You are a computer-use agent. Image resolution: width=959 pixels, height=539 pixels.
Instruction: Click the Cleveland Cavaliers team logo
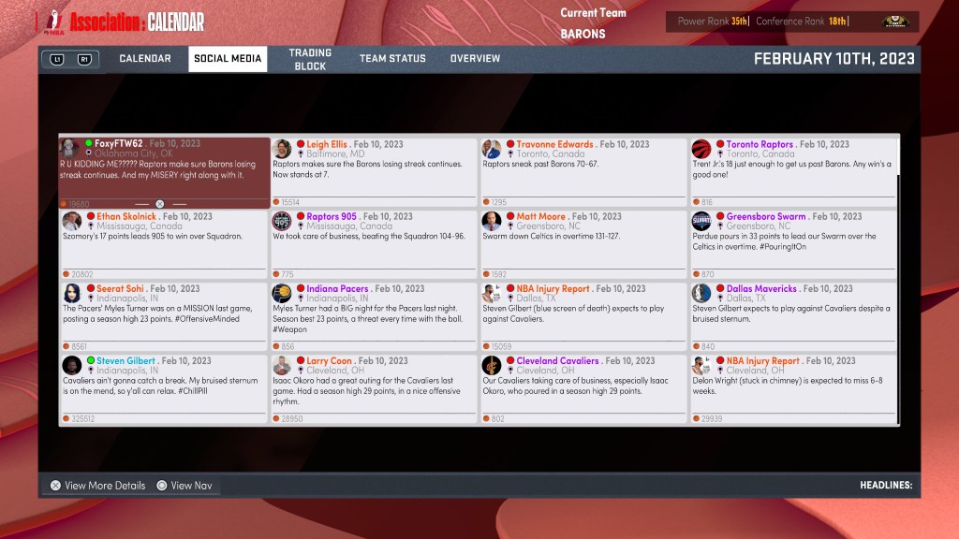pos(492,365)
